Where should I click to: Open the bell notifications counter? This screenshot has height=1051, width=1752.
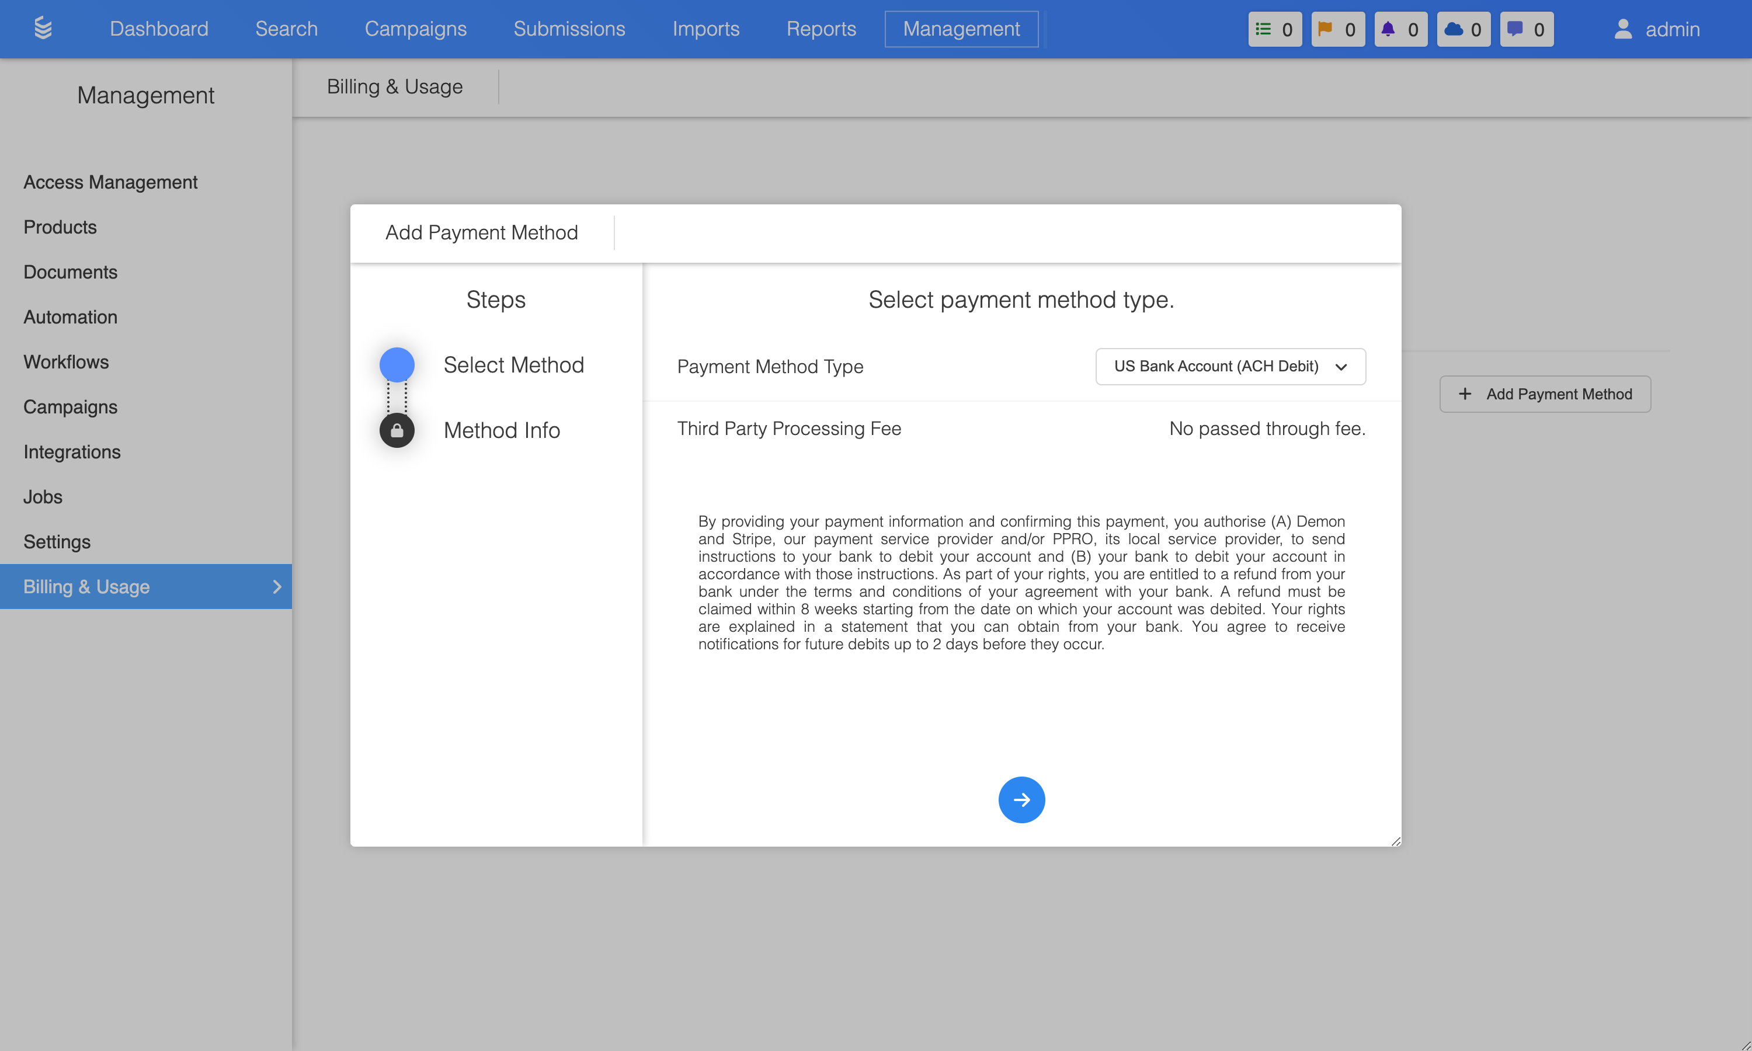1401,29
